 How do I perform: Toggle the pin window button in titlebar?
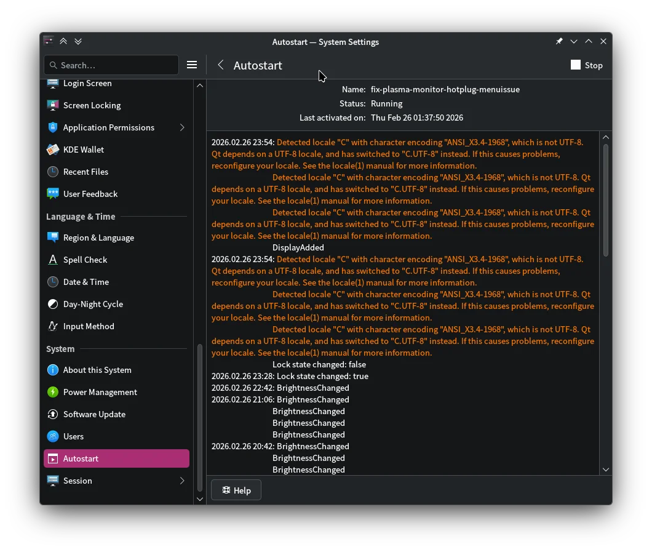tap(559, 41)
